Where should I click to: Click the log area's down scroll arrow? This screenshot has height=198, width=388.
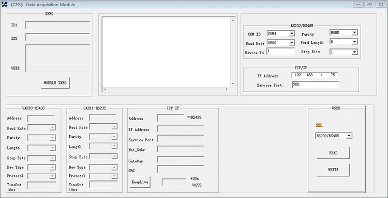233,84
